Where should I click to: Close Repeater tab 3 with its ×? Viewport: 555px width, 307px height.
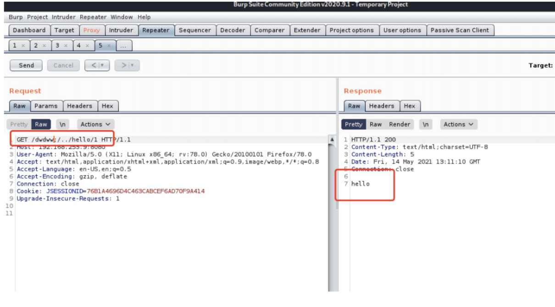[x=66, y=46]
